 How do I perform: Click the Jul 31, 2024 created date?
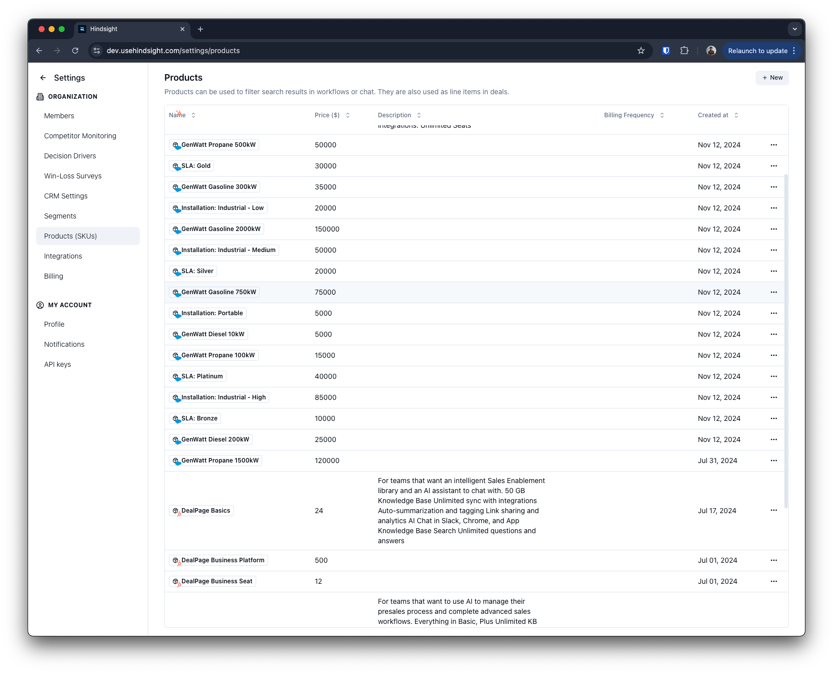717,461
